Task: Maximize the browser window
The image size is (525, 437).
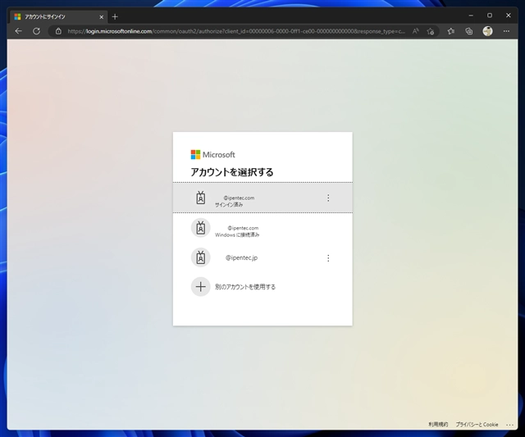Action: pyautogui.click(x=490, y=16)
